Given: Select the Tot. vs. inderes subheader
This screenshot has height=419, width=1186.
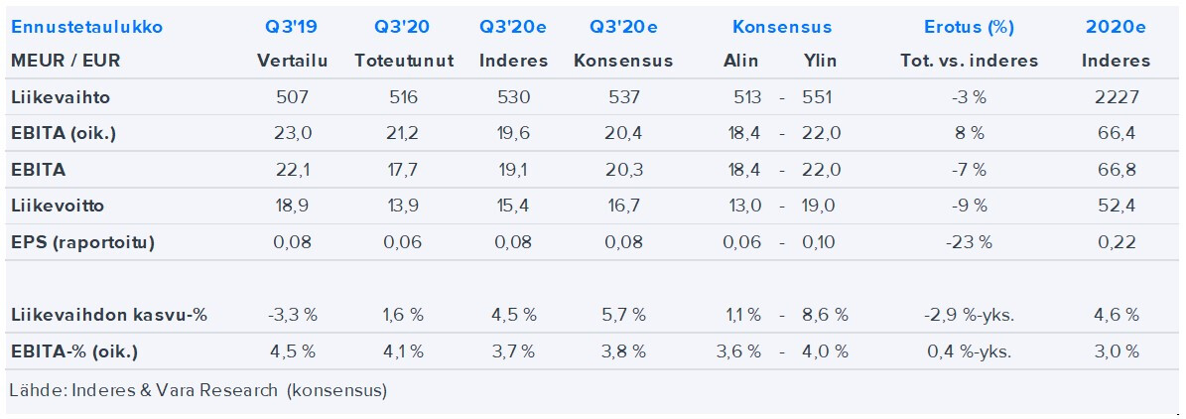Looking at the screenshot, I should pyautogui.click(x=969, y=61).
